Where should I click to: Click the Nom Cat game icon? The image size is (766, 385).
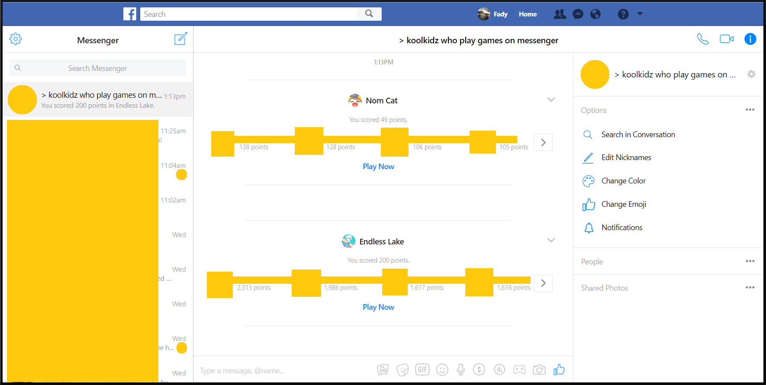355,100
